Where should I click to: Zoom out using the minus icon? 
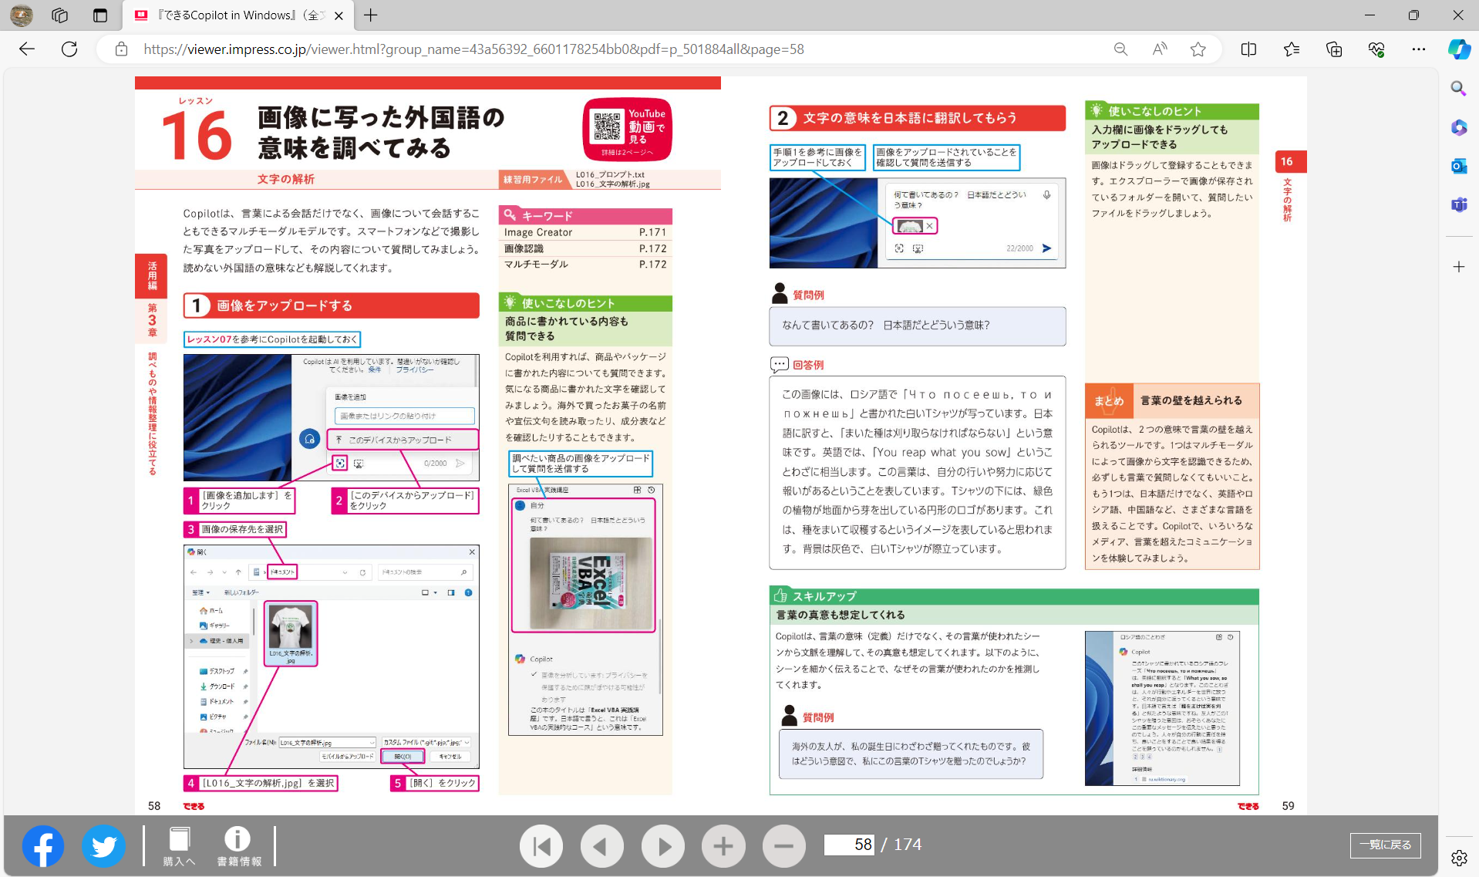coord(783,845)
